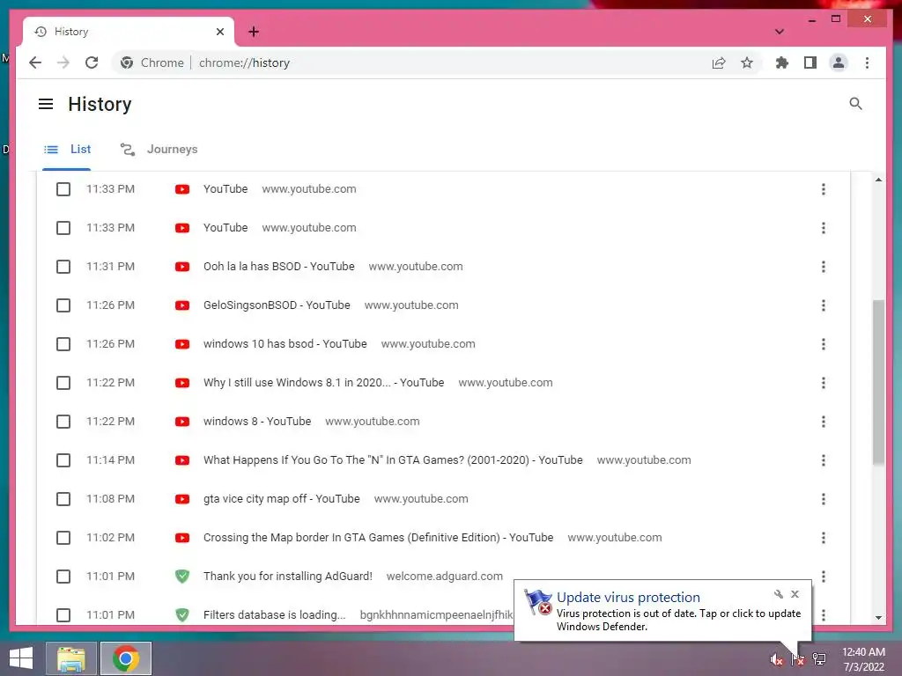The image size is (902, 676).
Task: Select checkbox for windows 10 has bsod entry
Action: [x=63, y=344]
